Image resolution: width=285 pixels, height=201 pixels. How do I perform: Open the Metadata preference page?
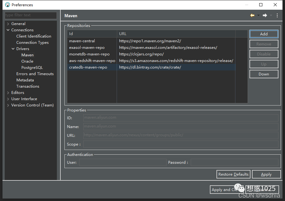click(x=25, y=80)
